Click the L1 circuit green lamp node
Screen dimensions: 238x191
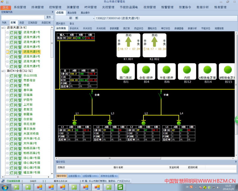(74, 123)
